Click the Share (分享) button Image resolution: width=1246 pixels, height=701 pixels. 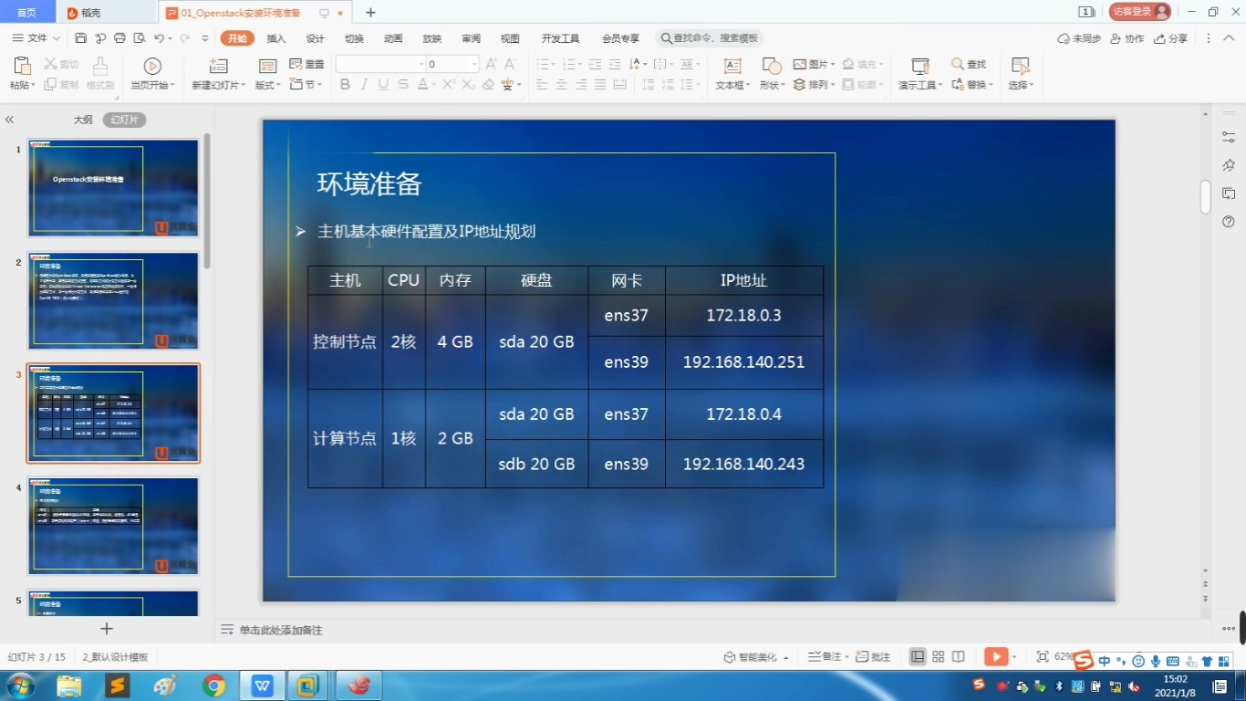pyautogui.click(x=1171, y=38)
